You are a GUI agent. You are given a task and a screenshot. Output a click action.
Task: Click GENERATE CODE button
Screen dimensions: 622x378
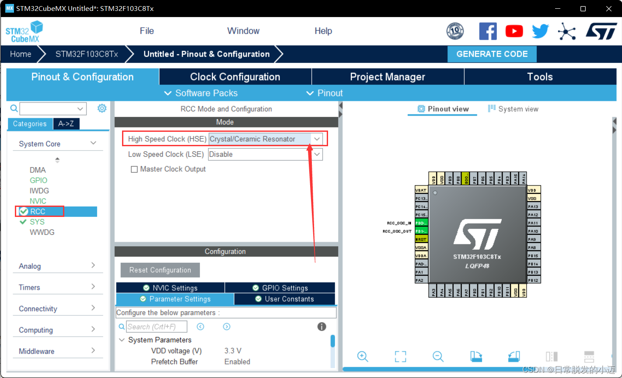click(x=492, y=54)
